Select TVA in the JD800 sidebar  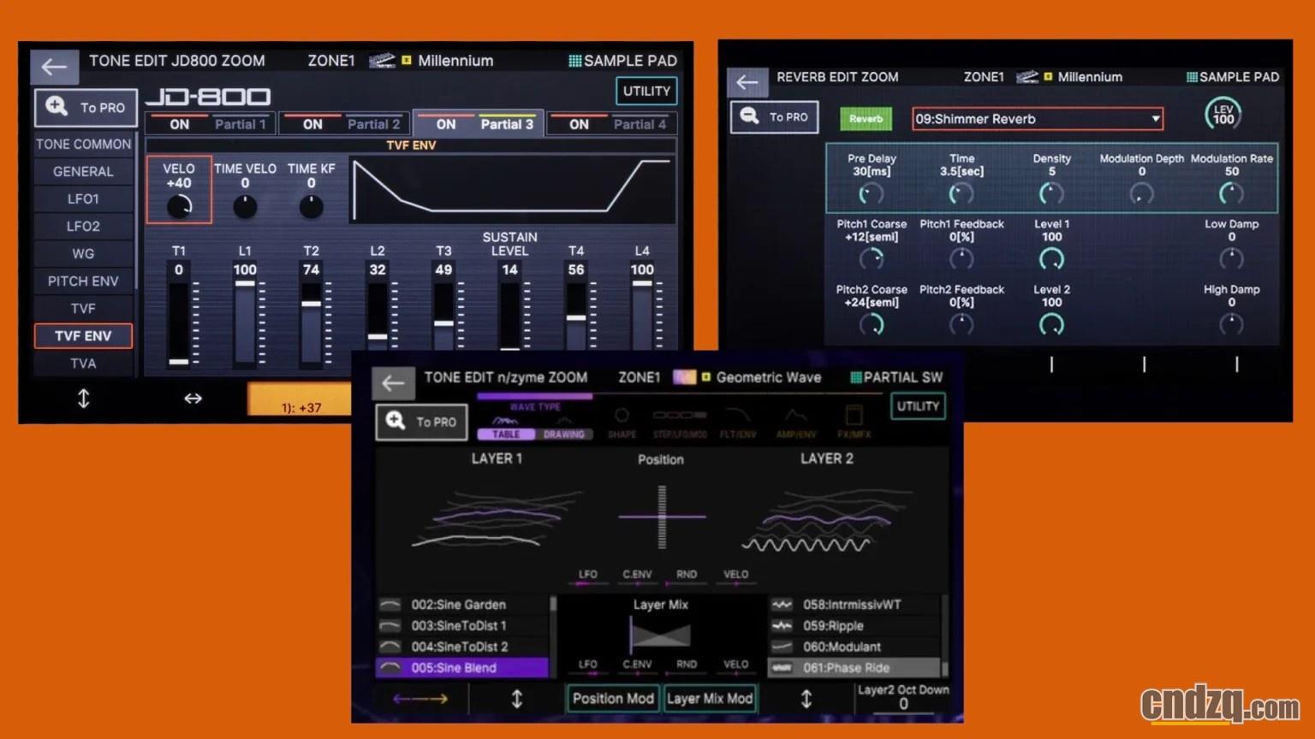point(83,364)
